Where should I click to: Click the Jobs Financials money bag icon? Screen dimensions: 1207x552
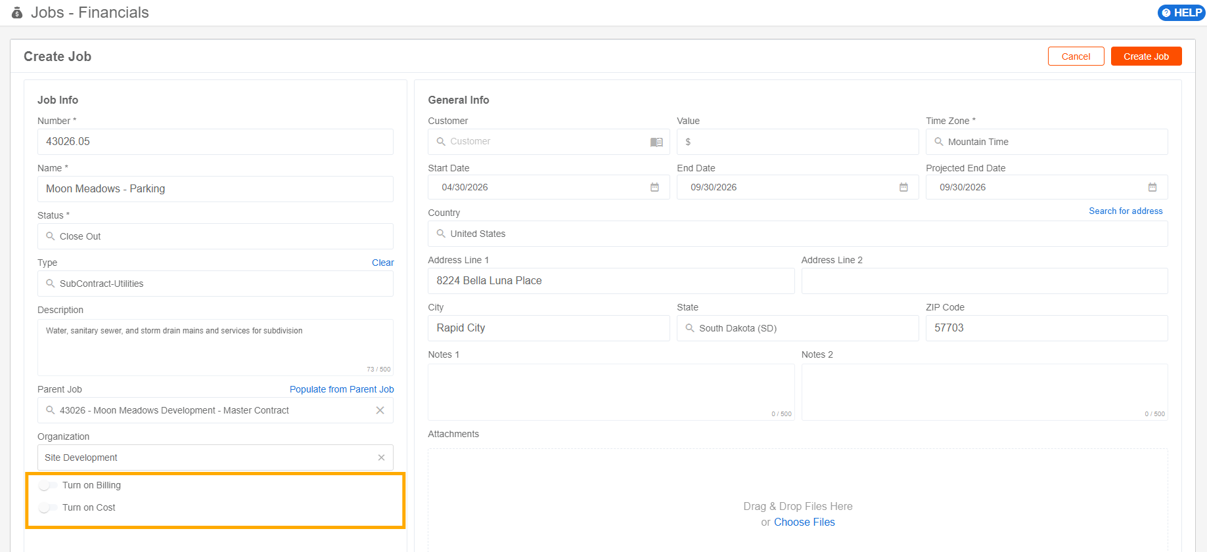[x=17, y=12]
